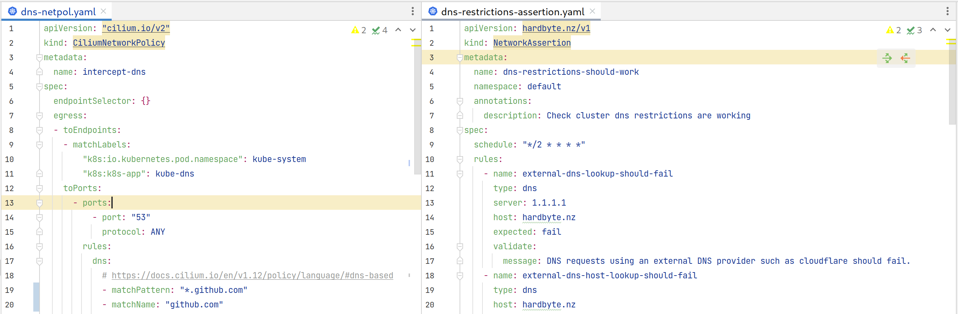Open the right editor tab options menu
The height and width of the screenshot is (314, 958).
point(947,11)
